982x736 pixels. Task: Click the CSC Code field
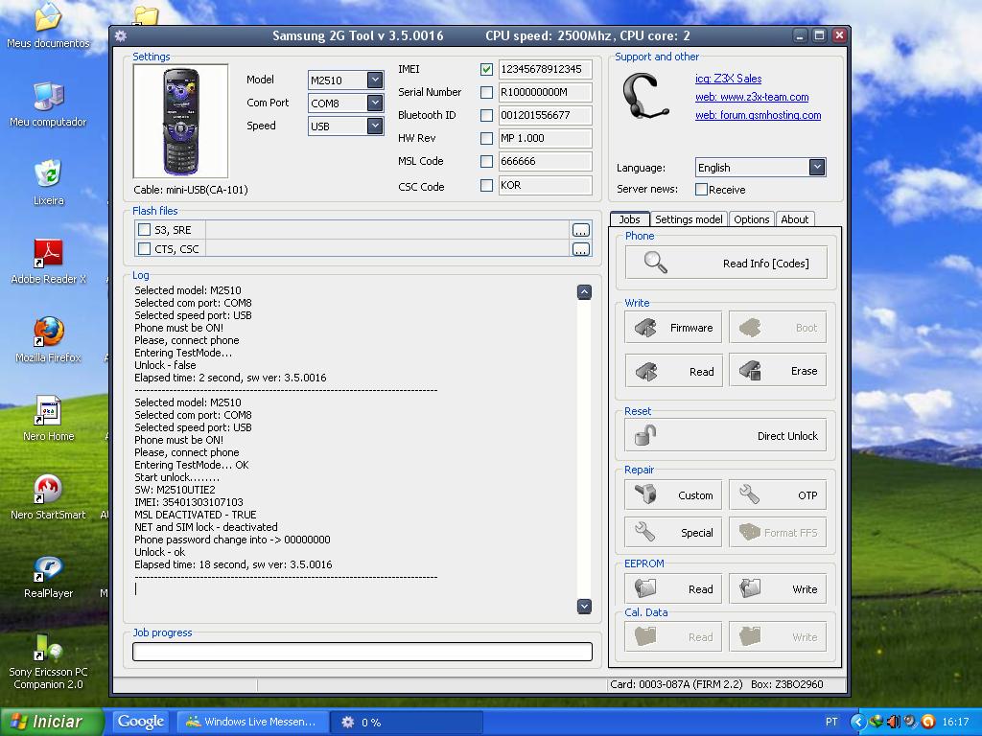545,185
